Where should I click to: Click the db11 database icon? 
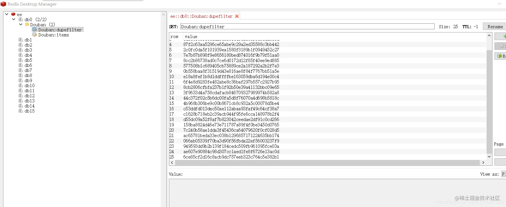[21, 90]
